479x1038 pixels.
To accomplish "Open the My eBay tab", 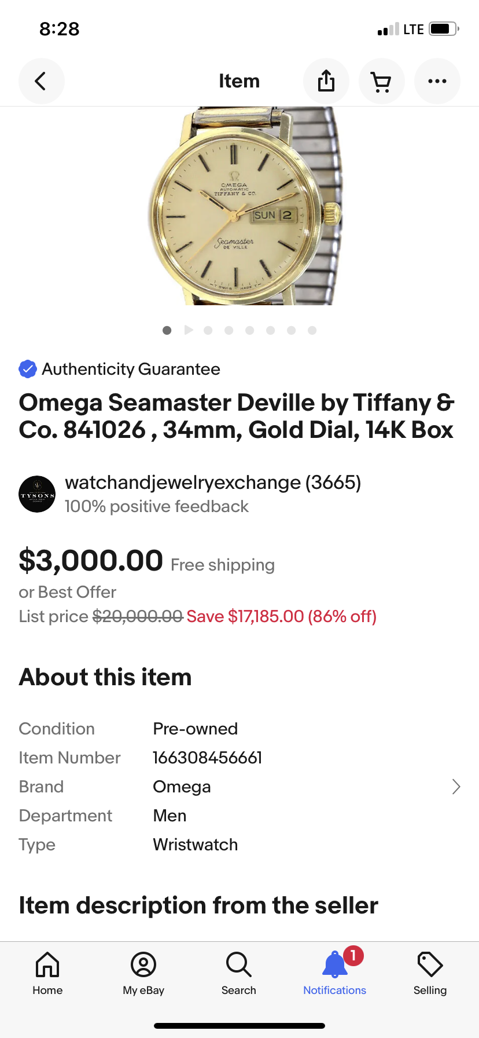I will pyautogui.click(x=143, y=974).
